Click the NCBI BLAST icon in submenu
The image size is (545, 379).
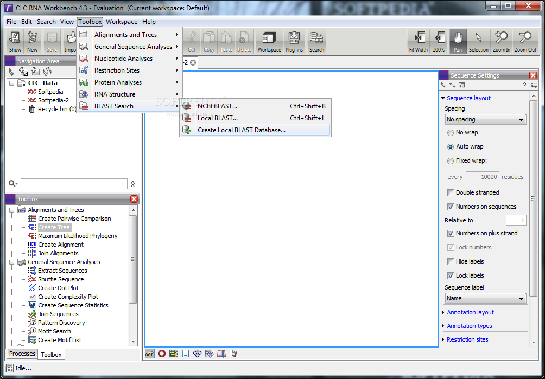tap(187, 106)
